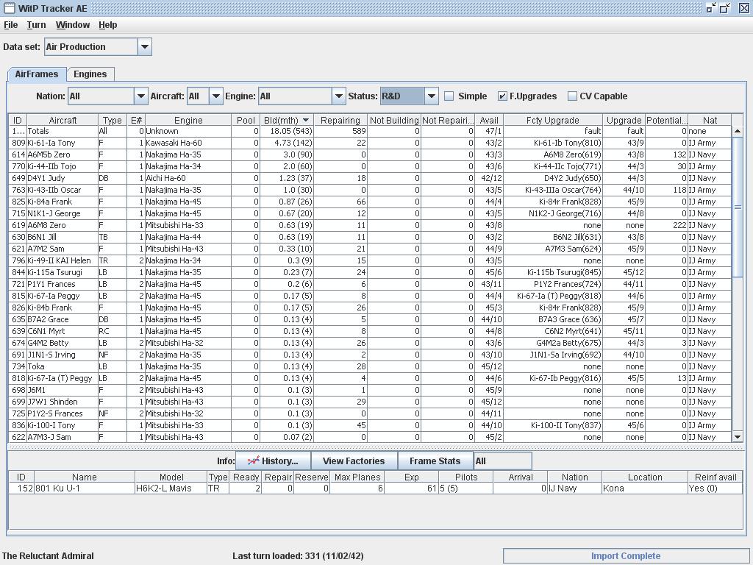Select the A7M2 Sam row
The height and width of the screenshot is (565, 753).
(370, 249)
